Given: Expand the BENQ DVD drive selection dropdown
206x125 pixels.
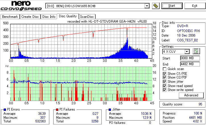Looking at the screenshot, I should click(147, 6).
